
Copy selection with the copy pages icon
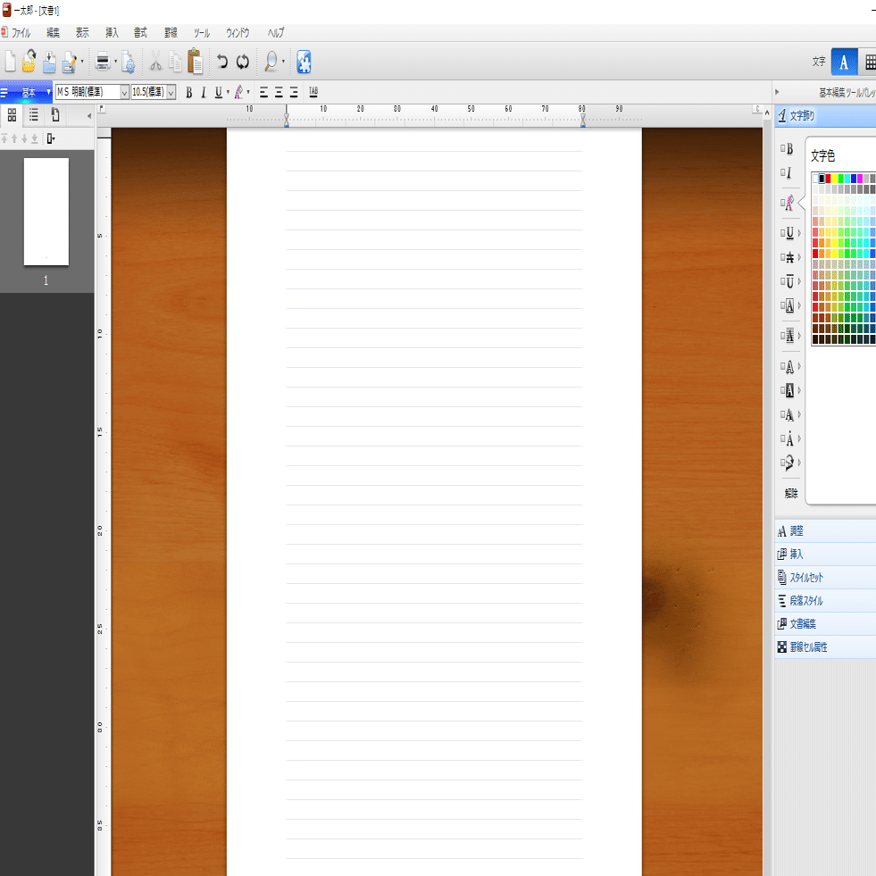click(x=175, y=62)
